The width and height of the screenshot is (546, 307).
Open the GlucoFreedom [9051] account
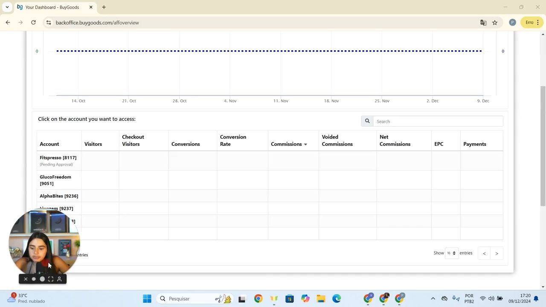pos(55,180)
